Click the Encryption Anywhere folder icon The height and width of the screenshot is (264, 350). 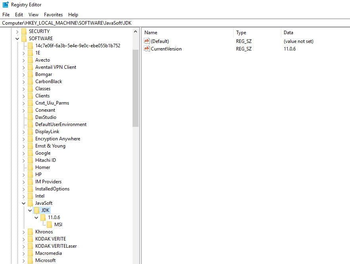coord(30,139)
